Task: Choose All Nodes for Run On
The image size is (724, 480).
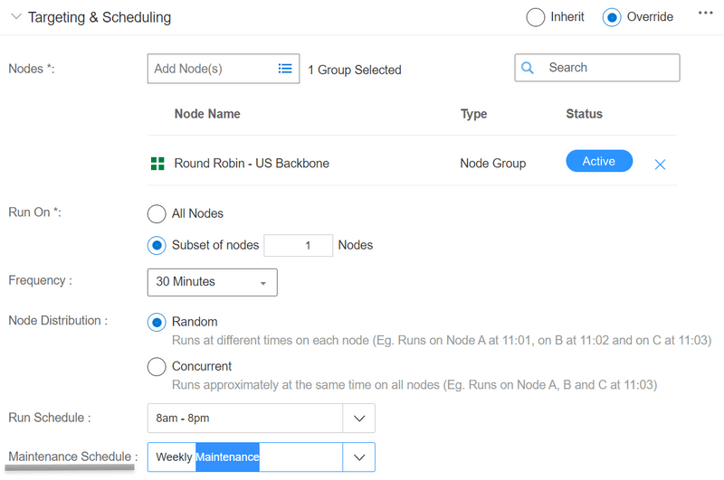Action: pos(157,214)
